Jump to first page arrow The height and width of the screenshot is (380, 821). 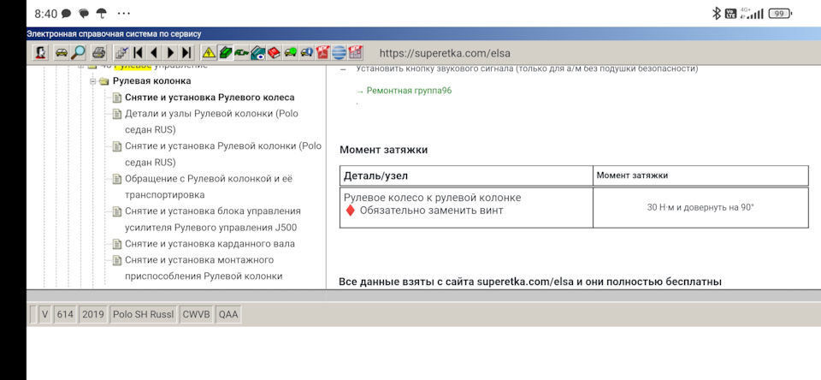coord(138,53)
